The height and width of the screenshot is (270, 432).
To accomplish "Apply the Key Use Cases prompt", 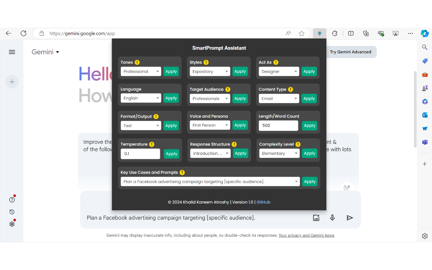I will coord(310,182).
